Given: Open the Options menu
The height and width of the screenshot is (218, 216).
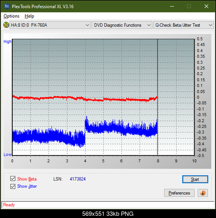Looking at the screenshot, I should [11, 16].
